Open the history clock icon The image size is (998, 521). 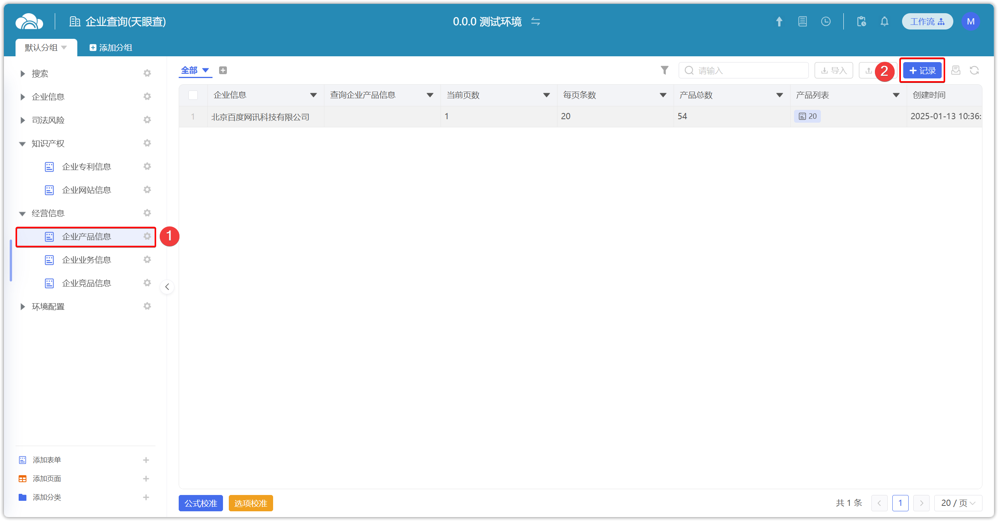(826, 22)
